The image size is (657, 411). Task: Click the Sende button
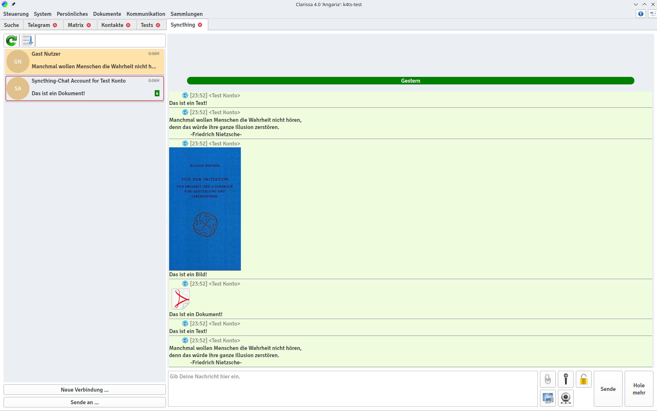coord(608,389)
